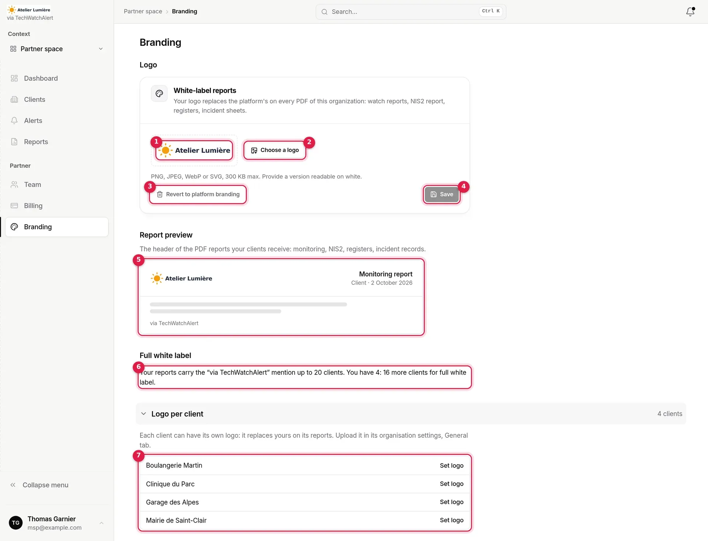The image size is (708, 541).
Task: Click the Choose a logo button
Action: coord(275,150)
